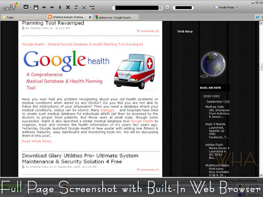Viewport: 263px width, 197px height.
Task: Open the dropdown next to the blue arrow icon
Action: (x=261, y=17)
